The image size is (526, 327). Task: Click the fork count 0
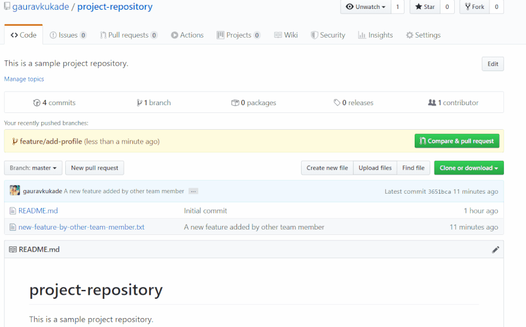497,7
